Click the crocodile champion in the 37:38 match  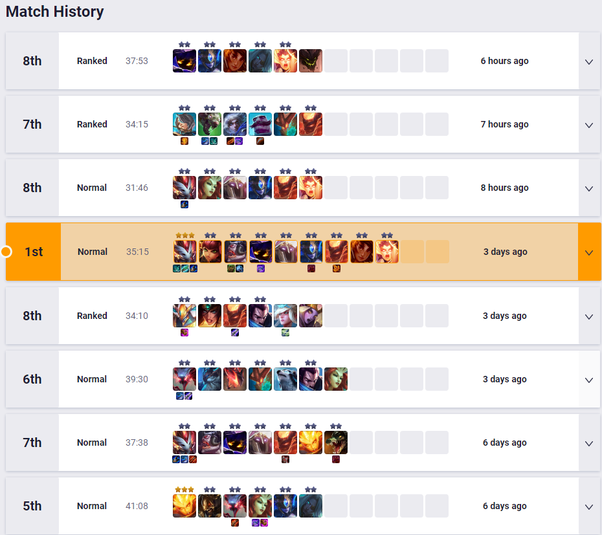coord(336,442)
